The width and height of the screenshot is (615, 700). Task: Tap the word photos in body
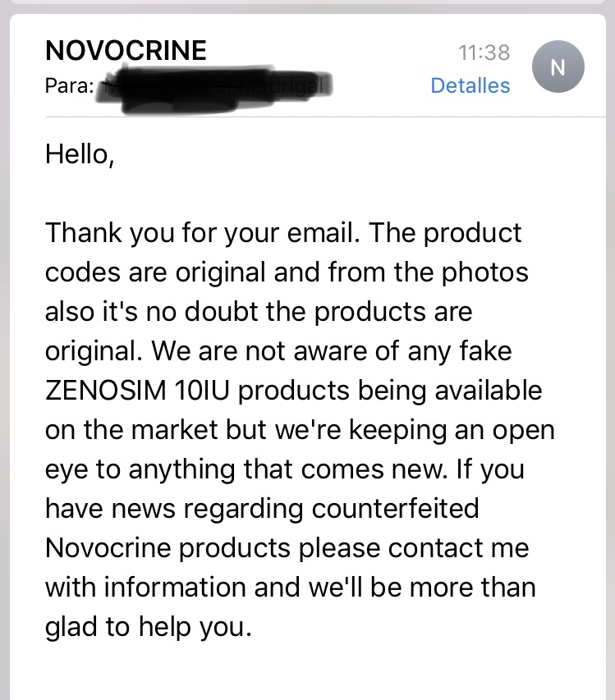pos(485,272)
